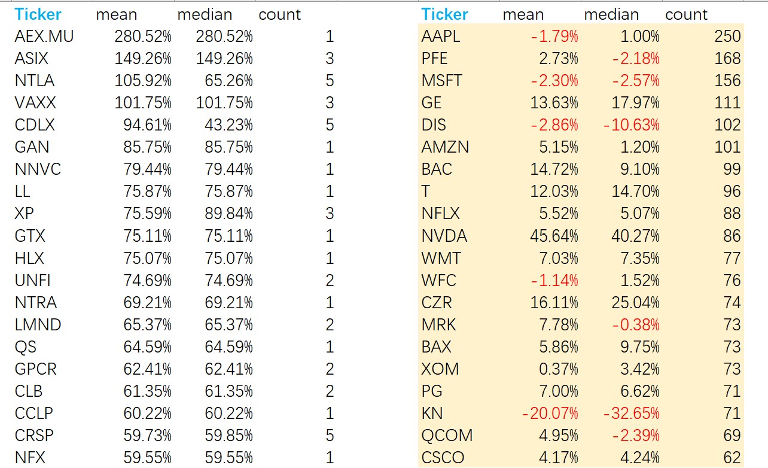
Task: Click the AAPL count cell 250
Action: pyautogui.click(x=727, y=37)
